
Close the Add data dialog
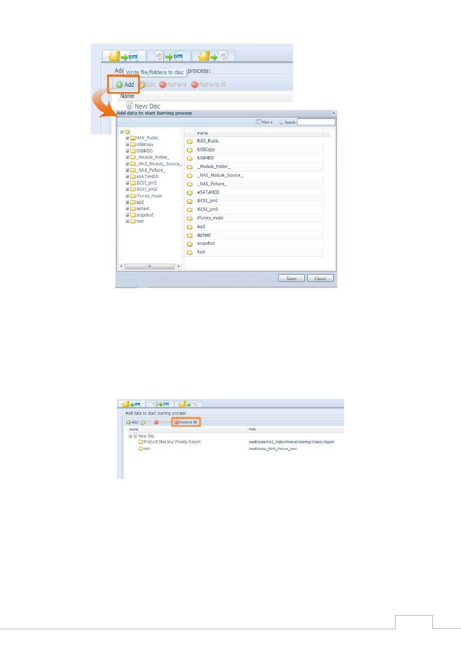[333, 113]
